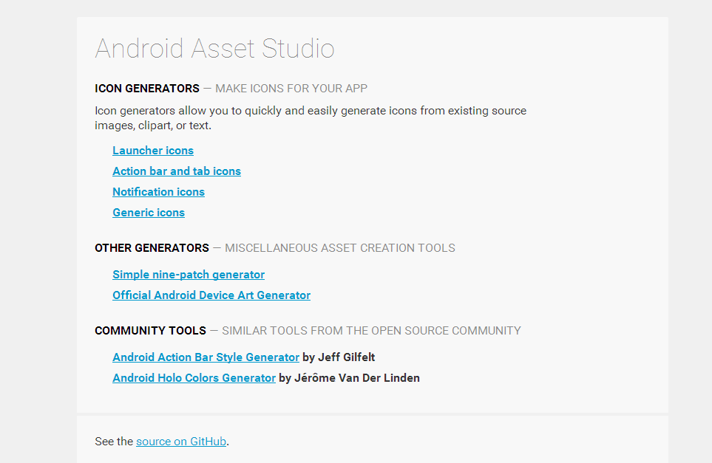Click 'Similar tools from the open source community' text
This screenshot has height=463, width=712.
[371, 331]
